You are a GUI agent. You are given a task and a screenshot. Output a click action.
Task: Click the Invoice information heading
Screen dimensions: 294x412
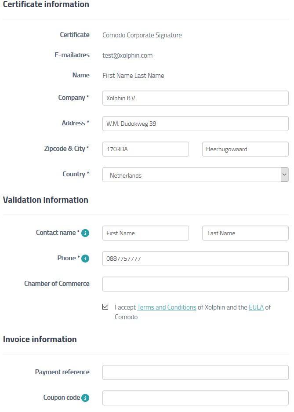point(40,339)
